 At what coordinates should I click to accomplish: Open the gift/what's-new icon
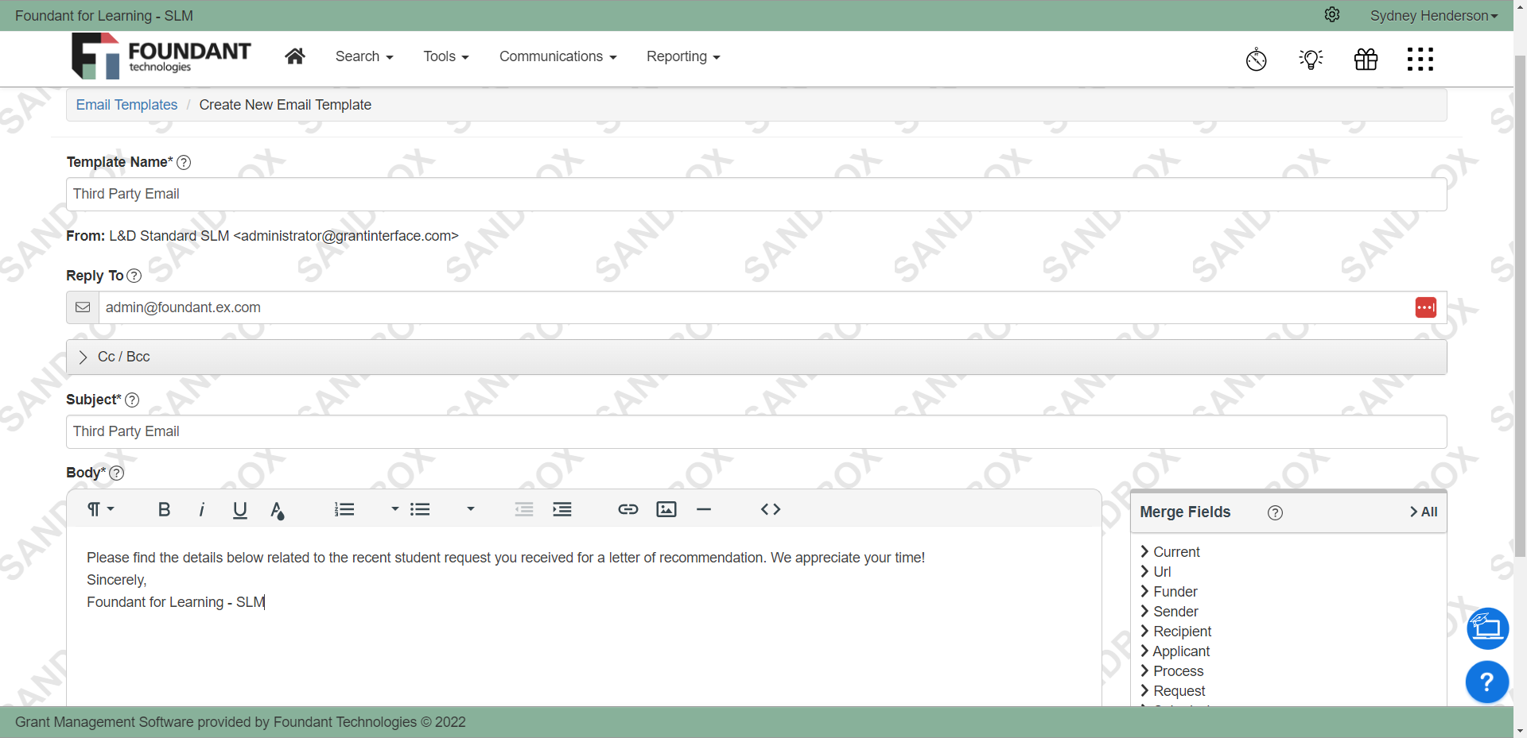tap(1366, 59)
